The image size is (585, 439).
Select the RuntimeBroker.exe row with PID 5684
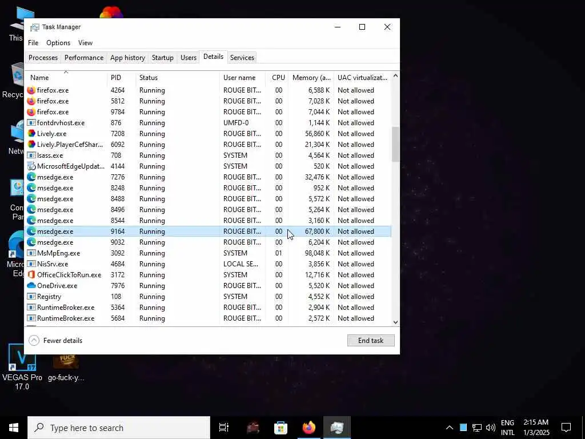click(208, 318)
